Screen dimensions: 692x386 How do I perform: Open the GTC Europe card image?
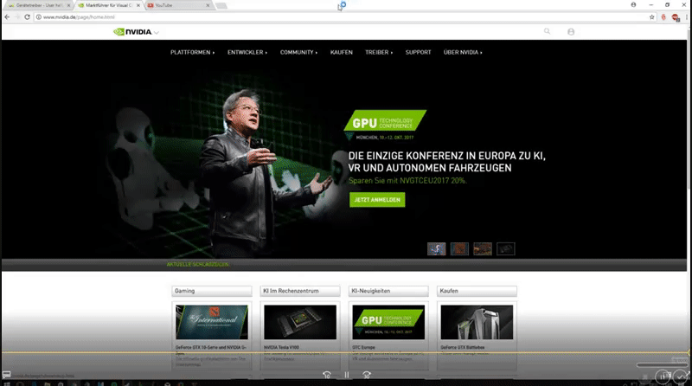(x=388, y=322)
